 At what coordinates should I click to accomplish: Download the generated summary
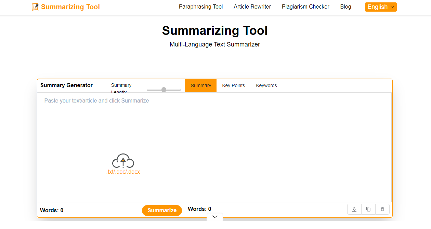click(x=354, y=209)
